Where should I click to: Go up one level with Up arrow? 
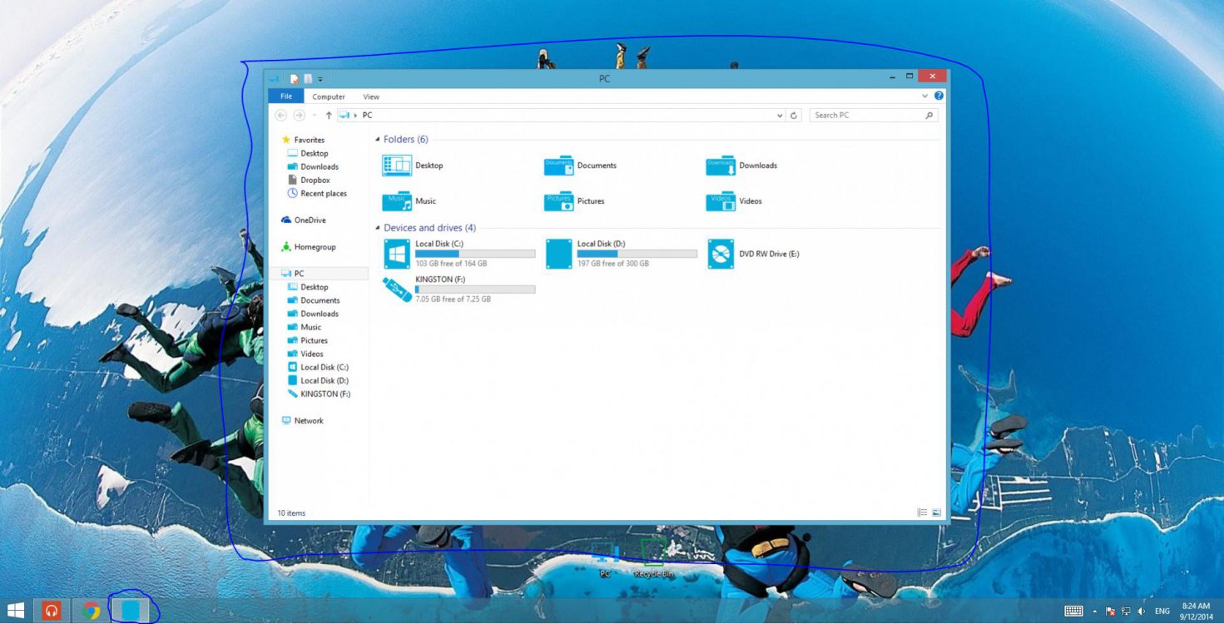(329, 116)
